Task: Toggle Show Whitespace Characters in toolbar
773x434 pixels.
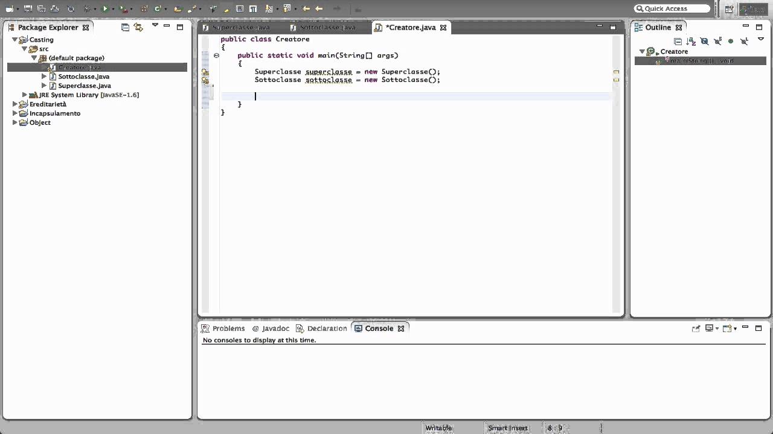Action: point(252,8)
